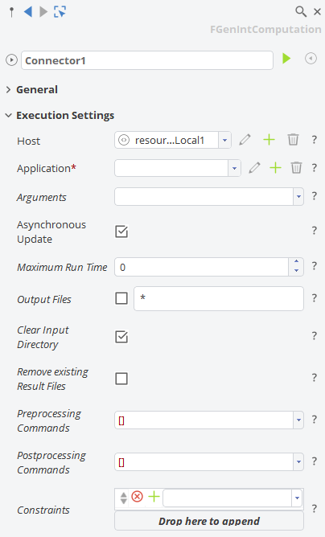Click the circled play icon left of Connector1
325x537 pixels.
[11, 60]
